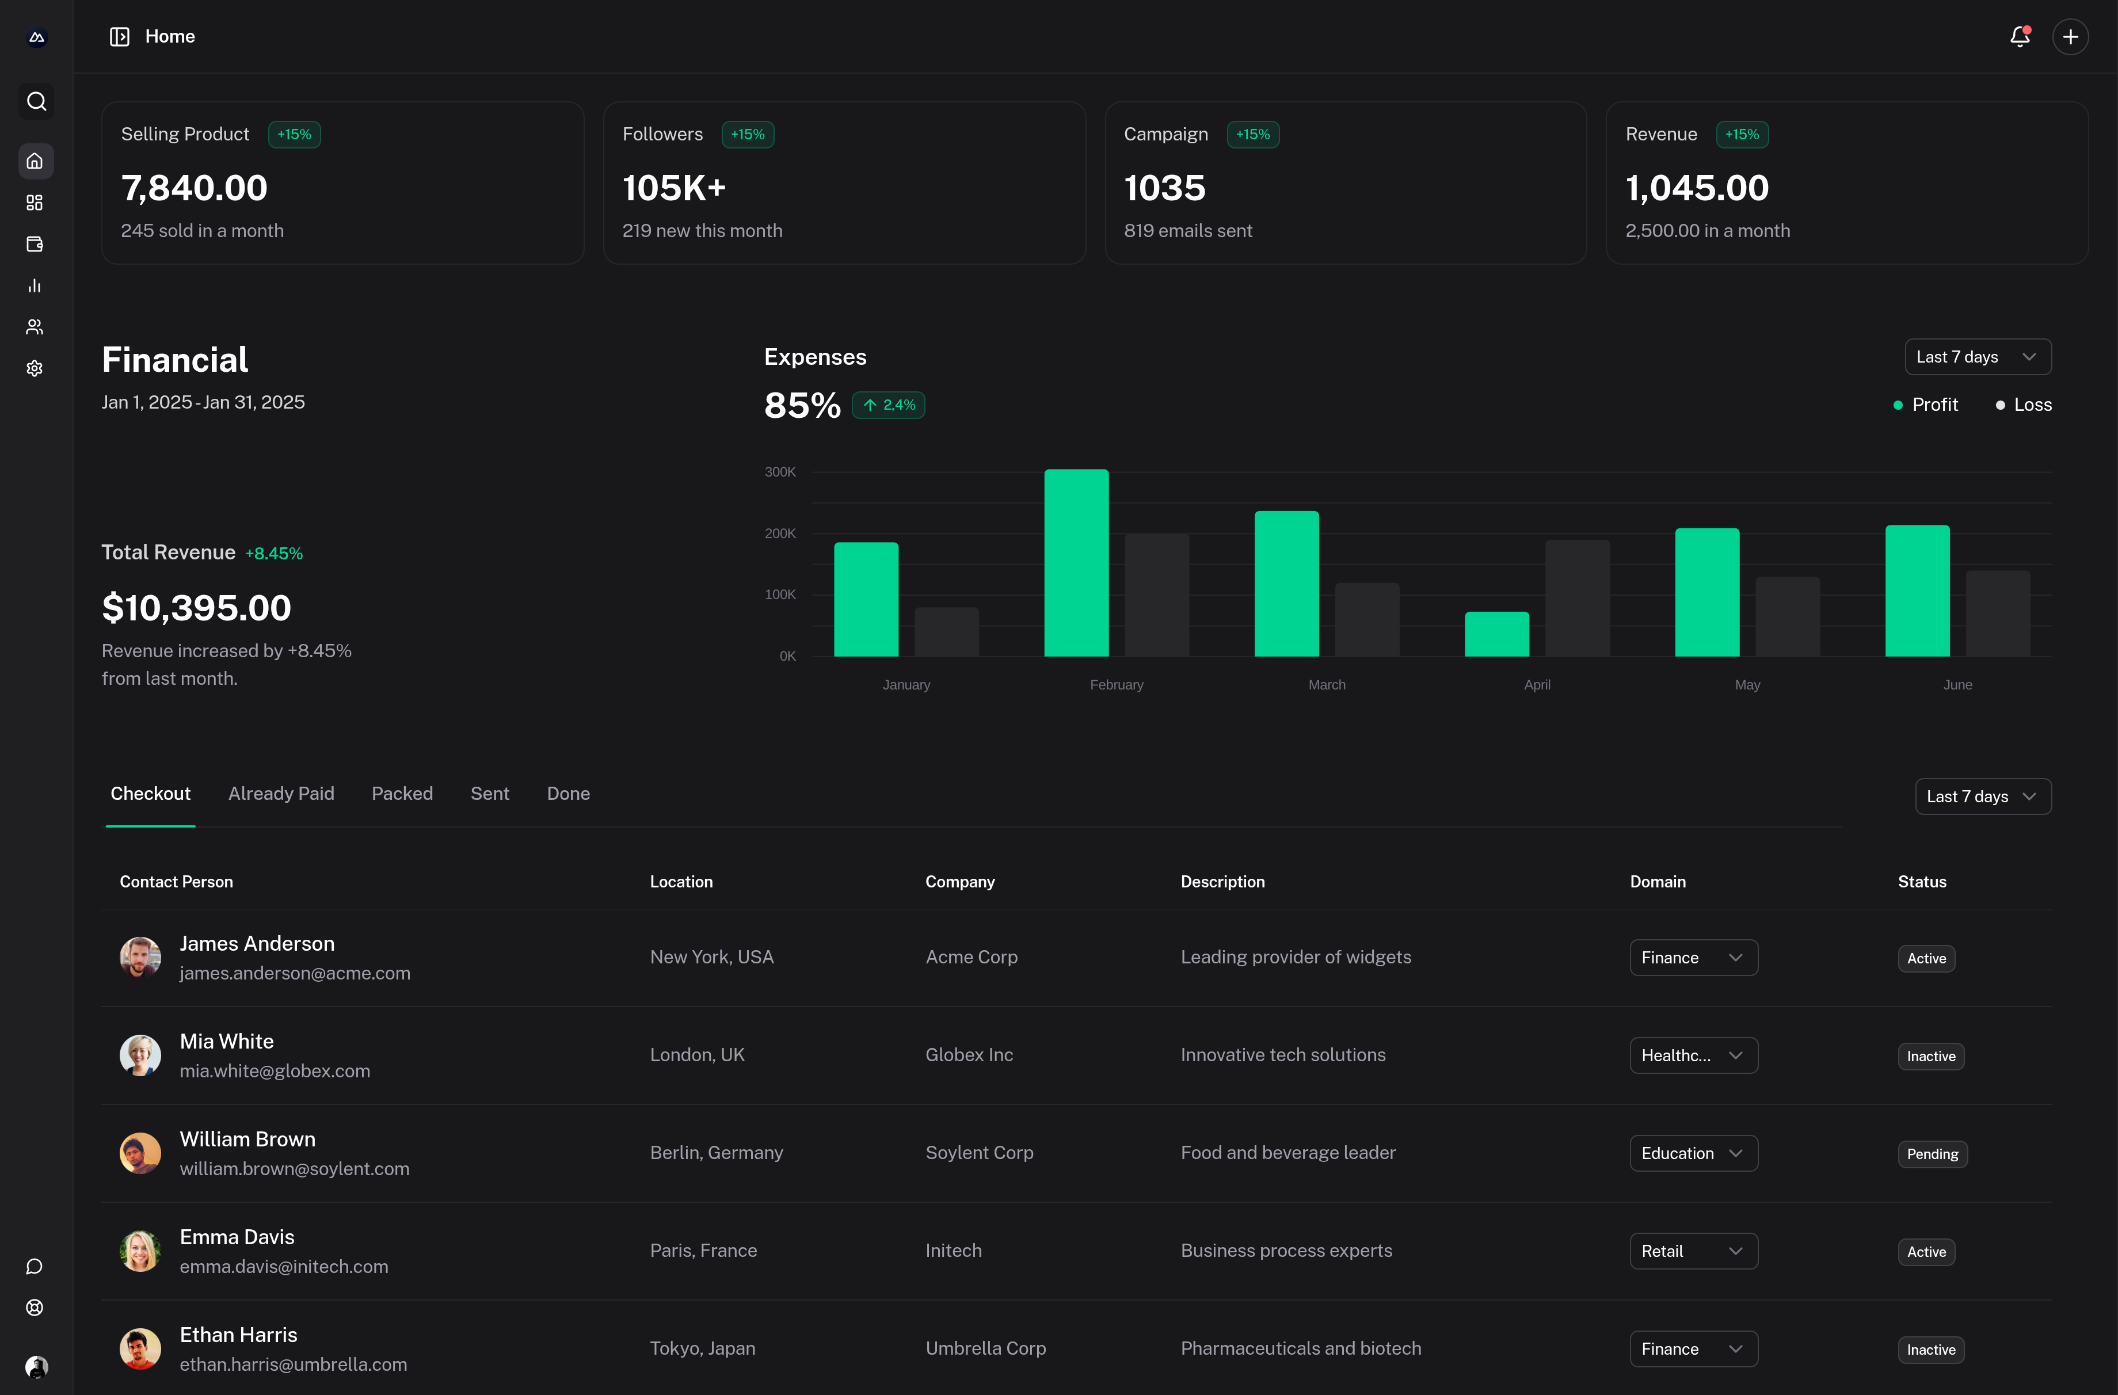Toggle the sidebar panel icon next to Home
This screenshot has height=1395, width=2118.
(119, 36)
